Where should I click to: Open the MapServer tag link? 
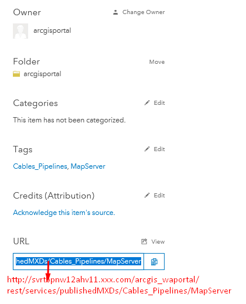(88, 166)
